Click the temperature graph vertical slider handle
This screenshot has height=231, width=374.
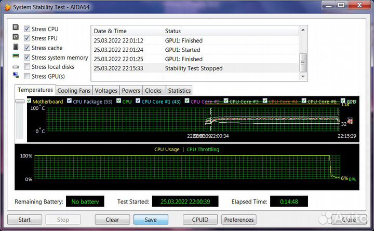(x=20, y=101)
